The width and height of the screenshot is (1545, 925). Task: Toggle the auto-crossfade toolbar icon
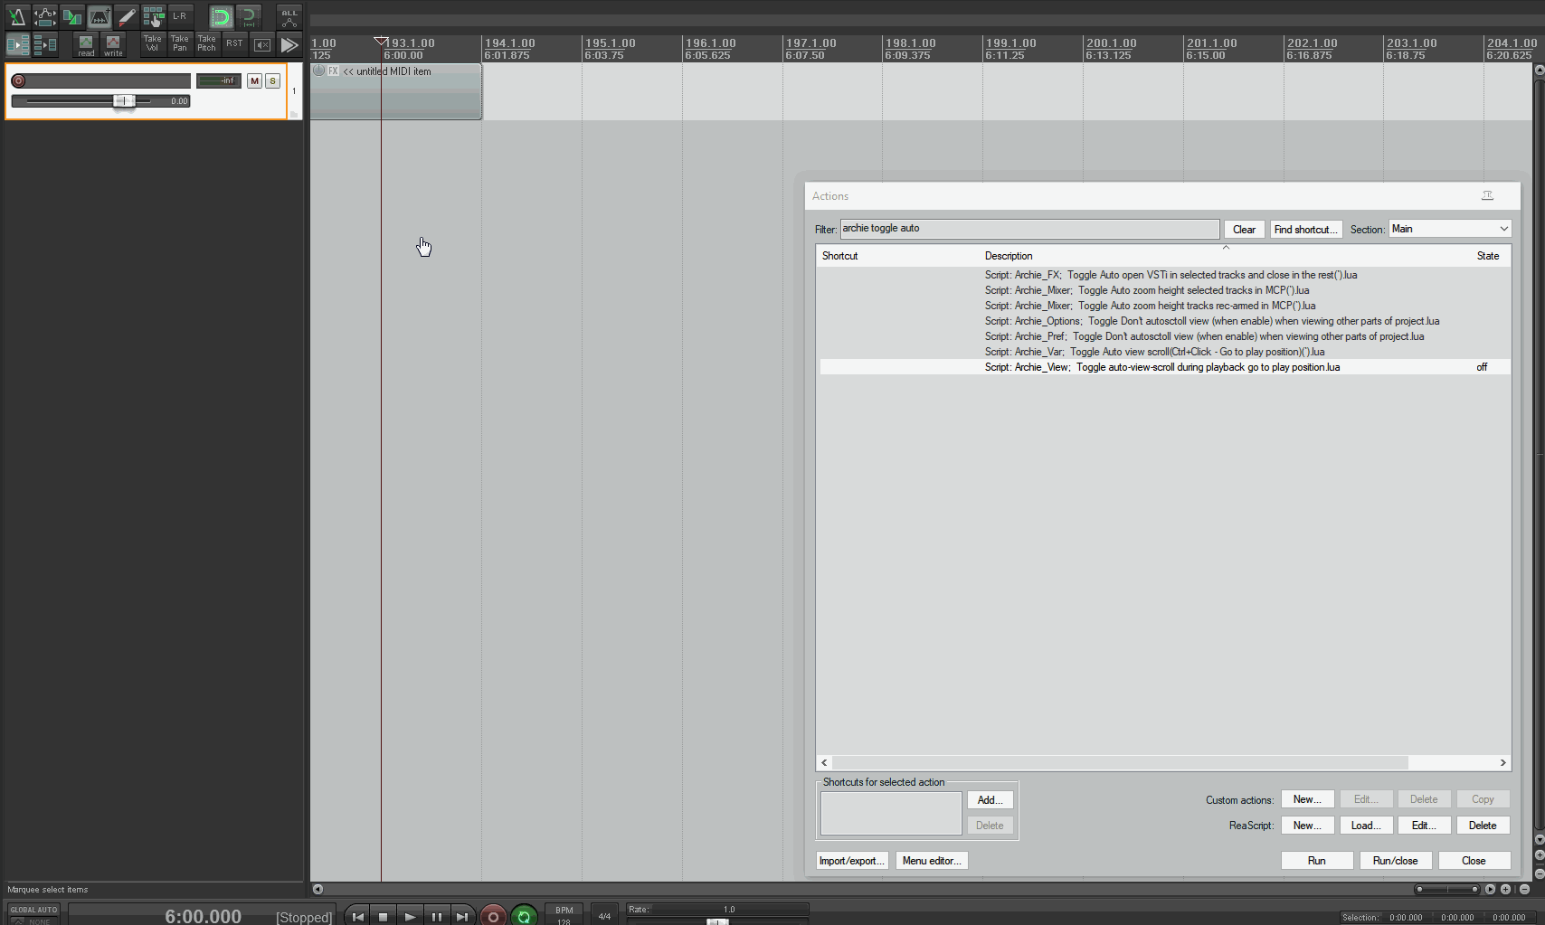71,15
